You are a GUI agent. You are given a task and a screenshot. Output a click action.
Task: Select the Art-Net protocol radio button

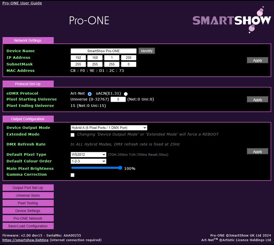click(90, 94)
